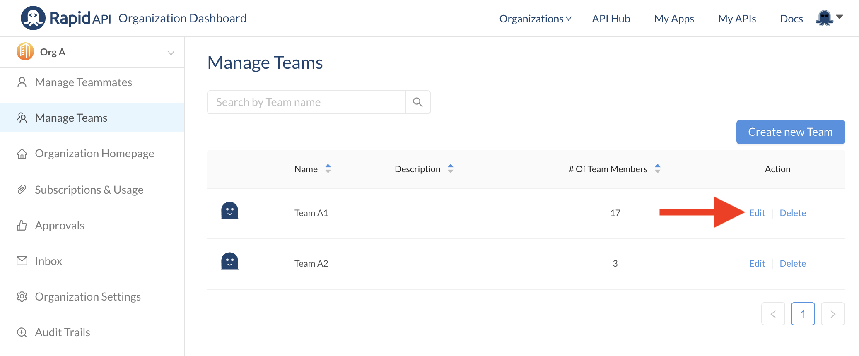Open Organization Settings in sidebar

click(92, 296)
